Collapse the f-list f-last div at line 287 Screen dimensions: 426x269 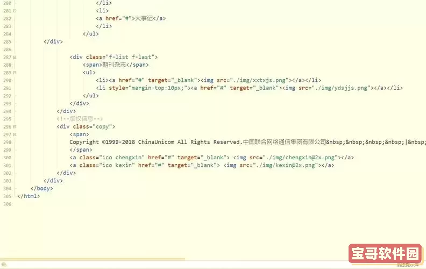(15, 58)
